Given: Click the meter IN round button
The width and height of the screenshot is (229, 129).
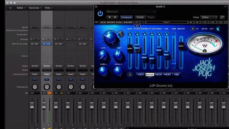Looking at the screenshot, I should click(x=193, y=29).
